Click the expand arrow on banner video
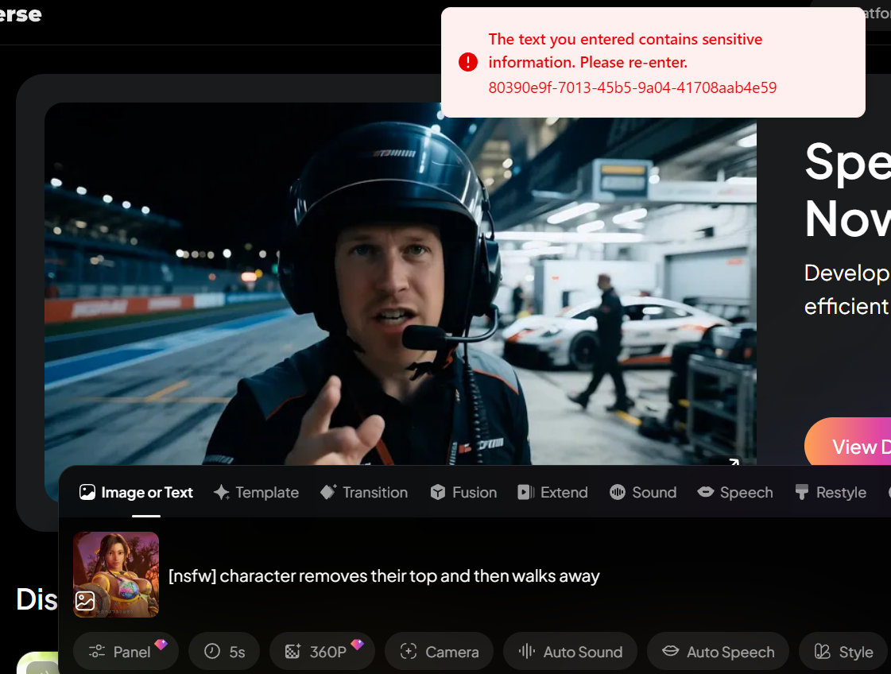The width and height of the screenshot is (891, 674). tap(734, 462)
